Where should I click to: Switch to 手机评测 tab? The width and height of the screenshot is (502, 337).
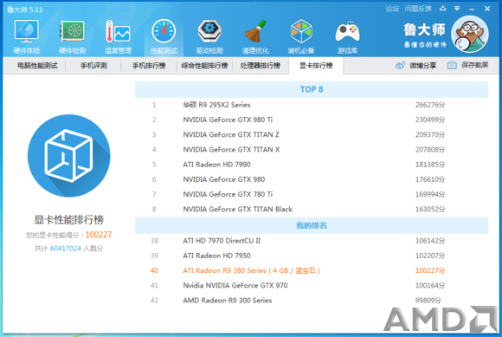tap(93, 66)
